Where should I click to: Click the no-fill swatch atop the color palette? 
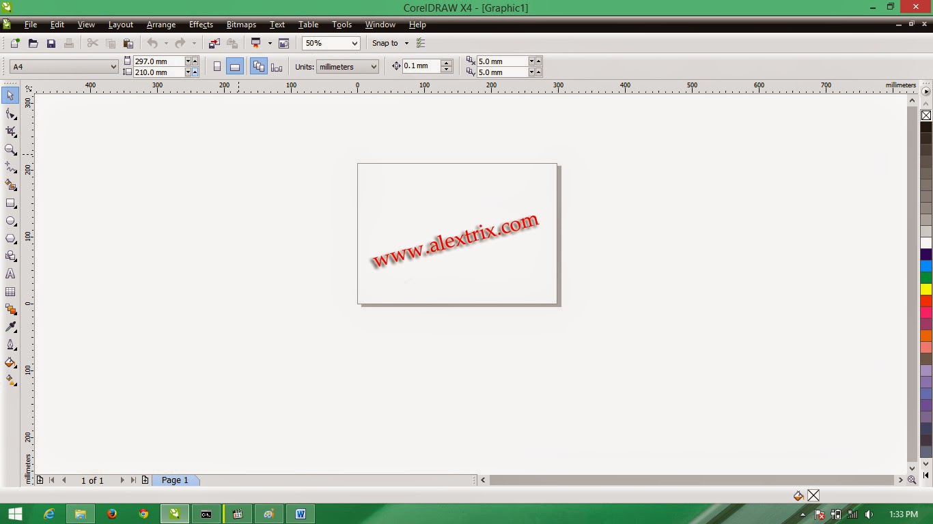click(926, 115)
